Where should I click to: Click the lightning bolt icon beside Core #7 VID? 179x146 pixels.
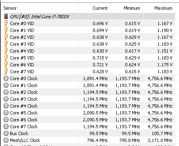(6, 72)
